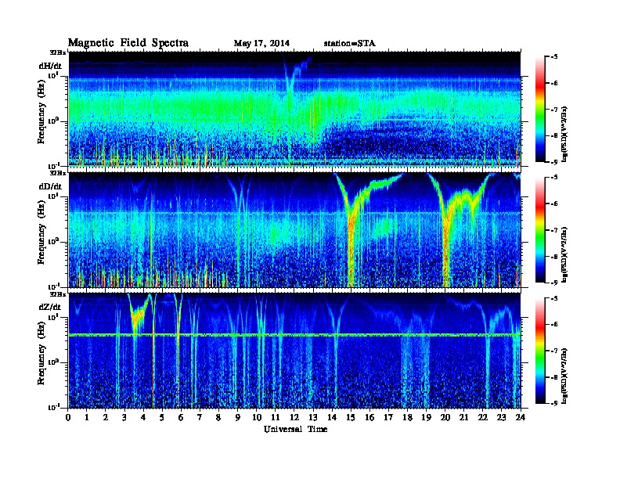Click the hour '0' tick label on time axis
620x479 pixels.
tap(68, 417)
